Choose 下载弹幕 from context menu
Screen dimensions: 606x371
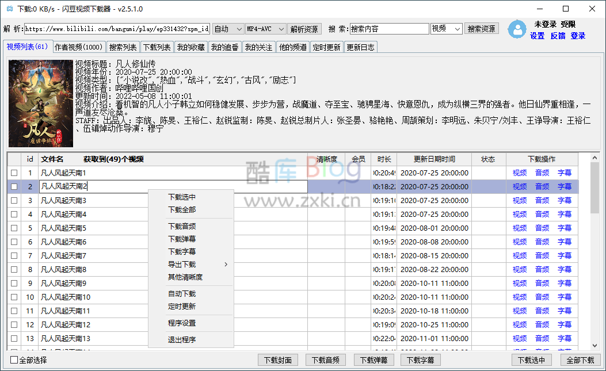pos(182,239)
